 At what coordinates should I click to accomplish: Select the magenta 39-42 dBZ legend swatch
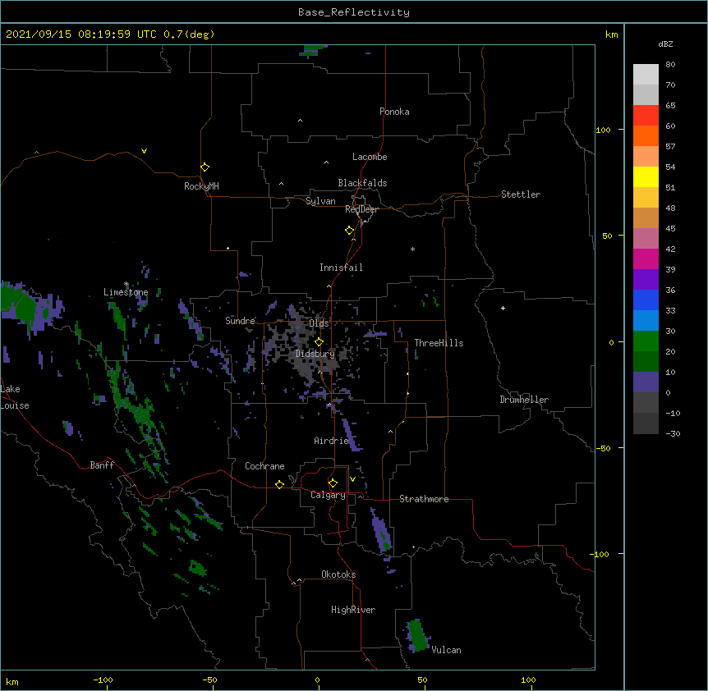click(646, 259)
